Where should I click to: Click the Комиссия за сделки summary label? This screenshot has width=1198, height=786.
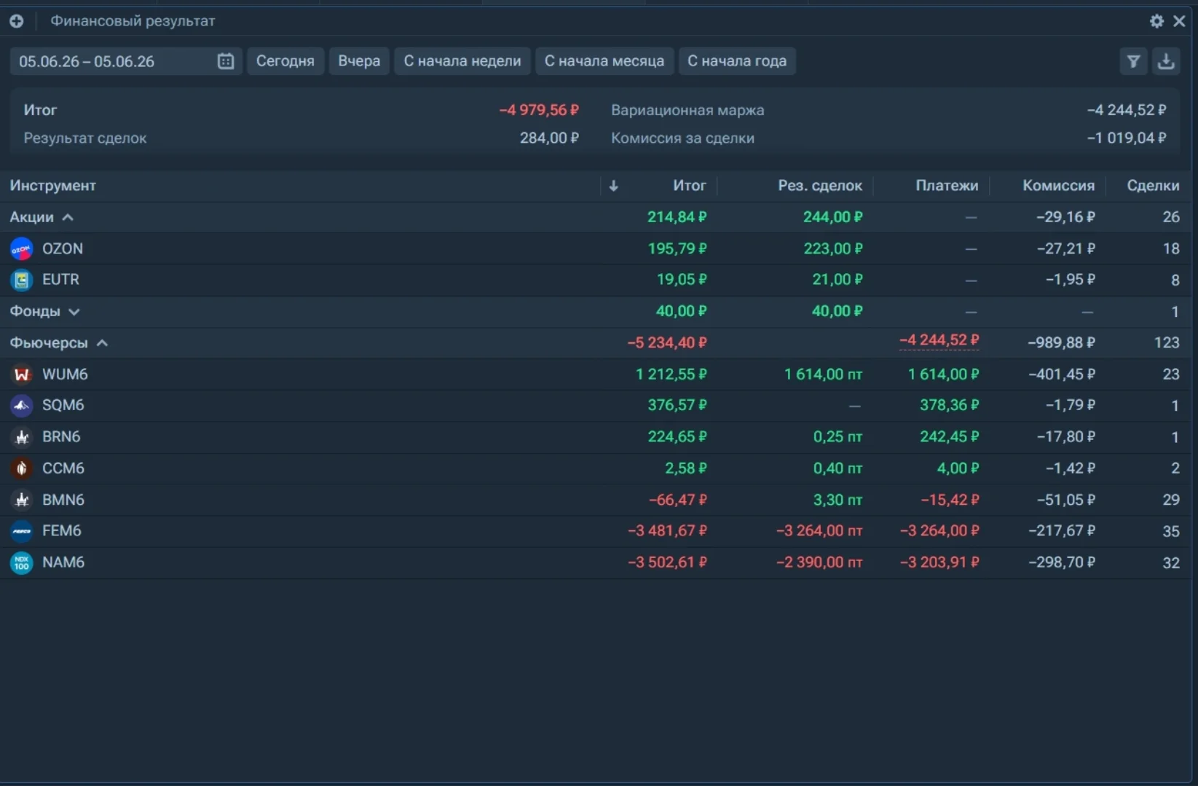point(682,138)
